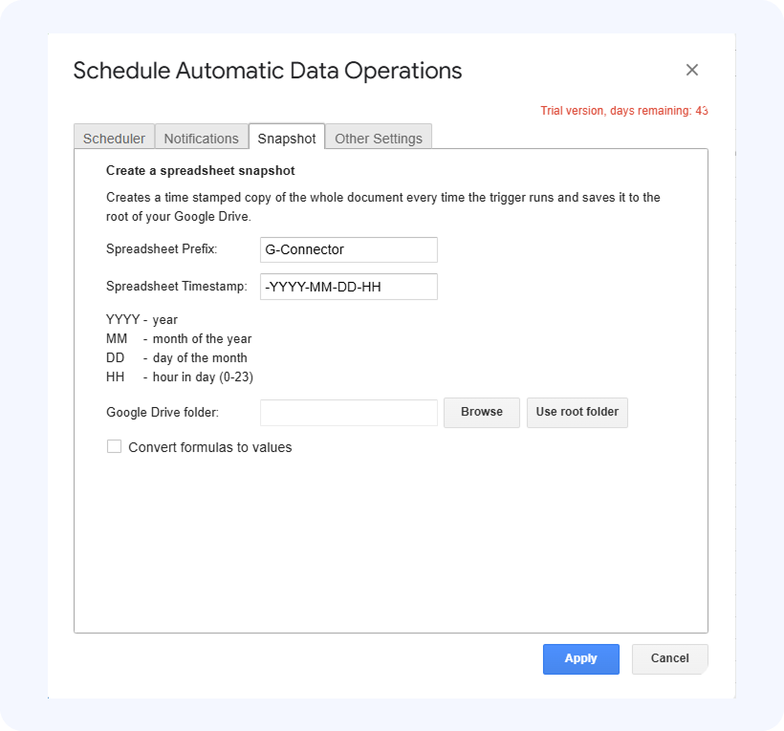Click the Schedule Automatic Data Operations title
This screenshot has height=731, width=784.
(268, 71)
